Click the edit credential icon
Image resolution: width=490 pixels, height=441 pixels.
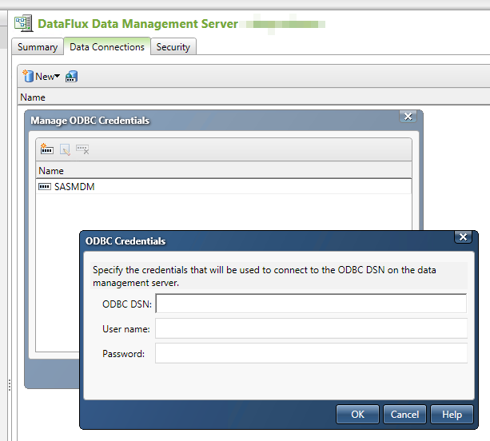65,149
